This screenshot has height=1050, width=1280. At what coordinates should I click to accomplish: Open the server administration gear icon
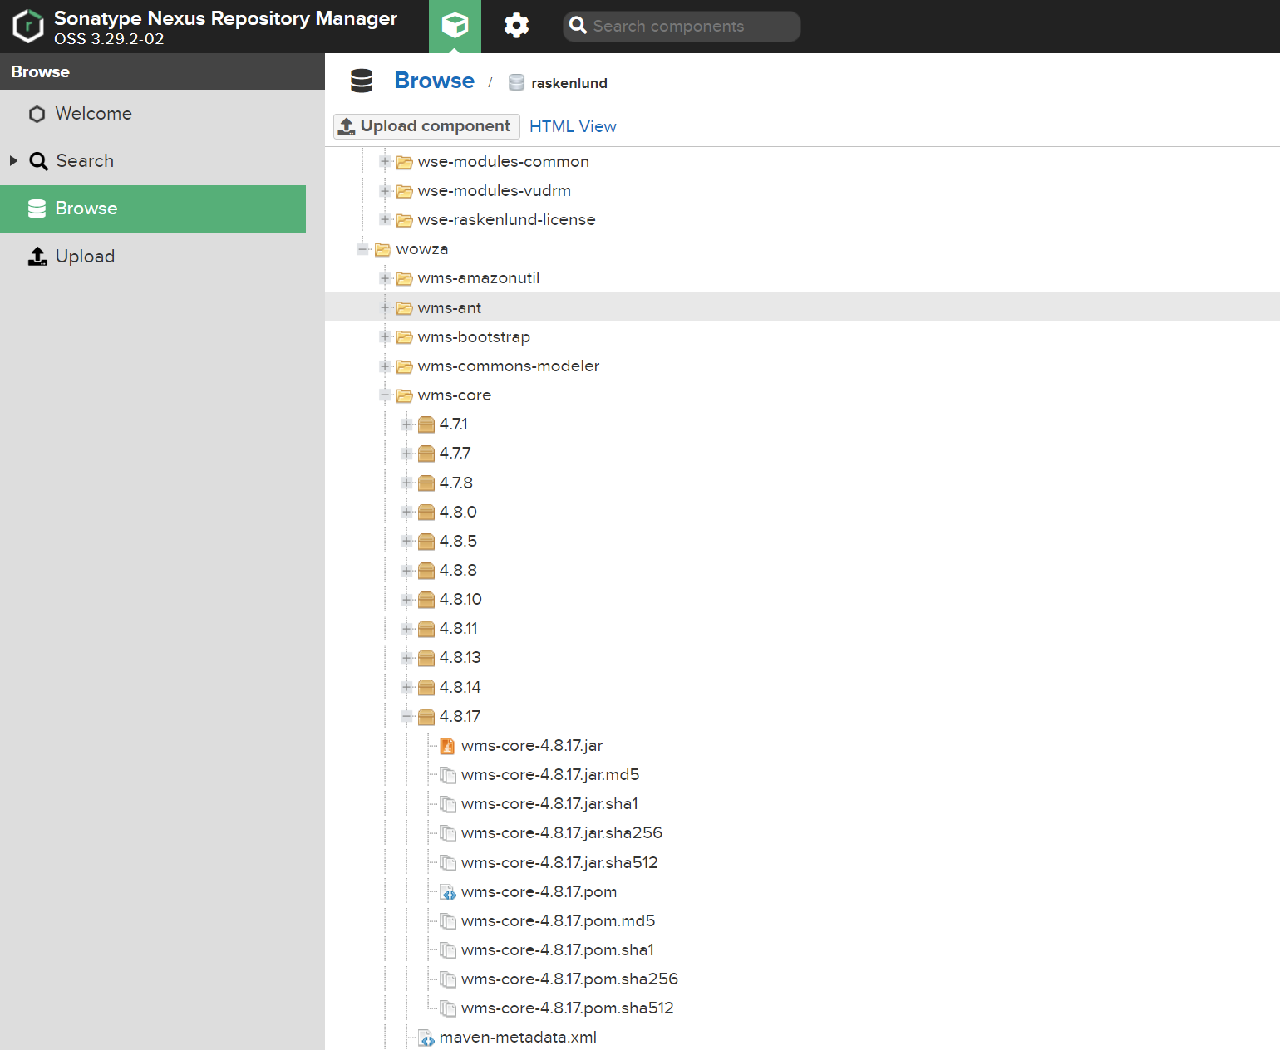click(516, 26)
